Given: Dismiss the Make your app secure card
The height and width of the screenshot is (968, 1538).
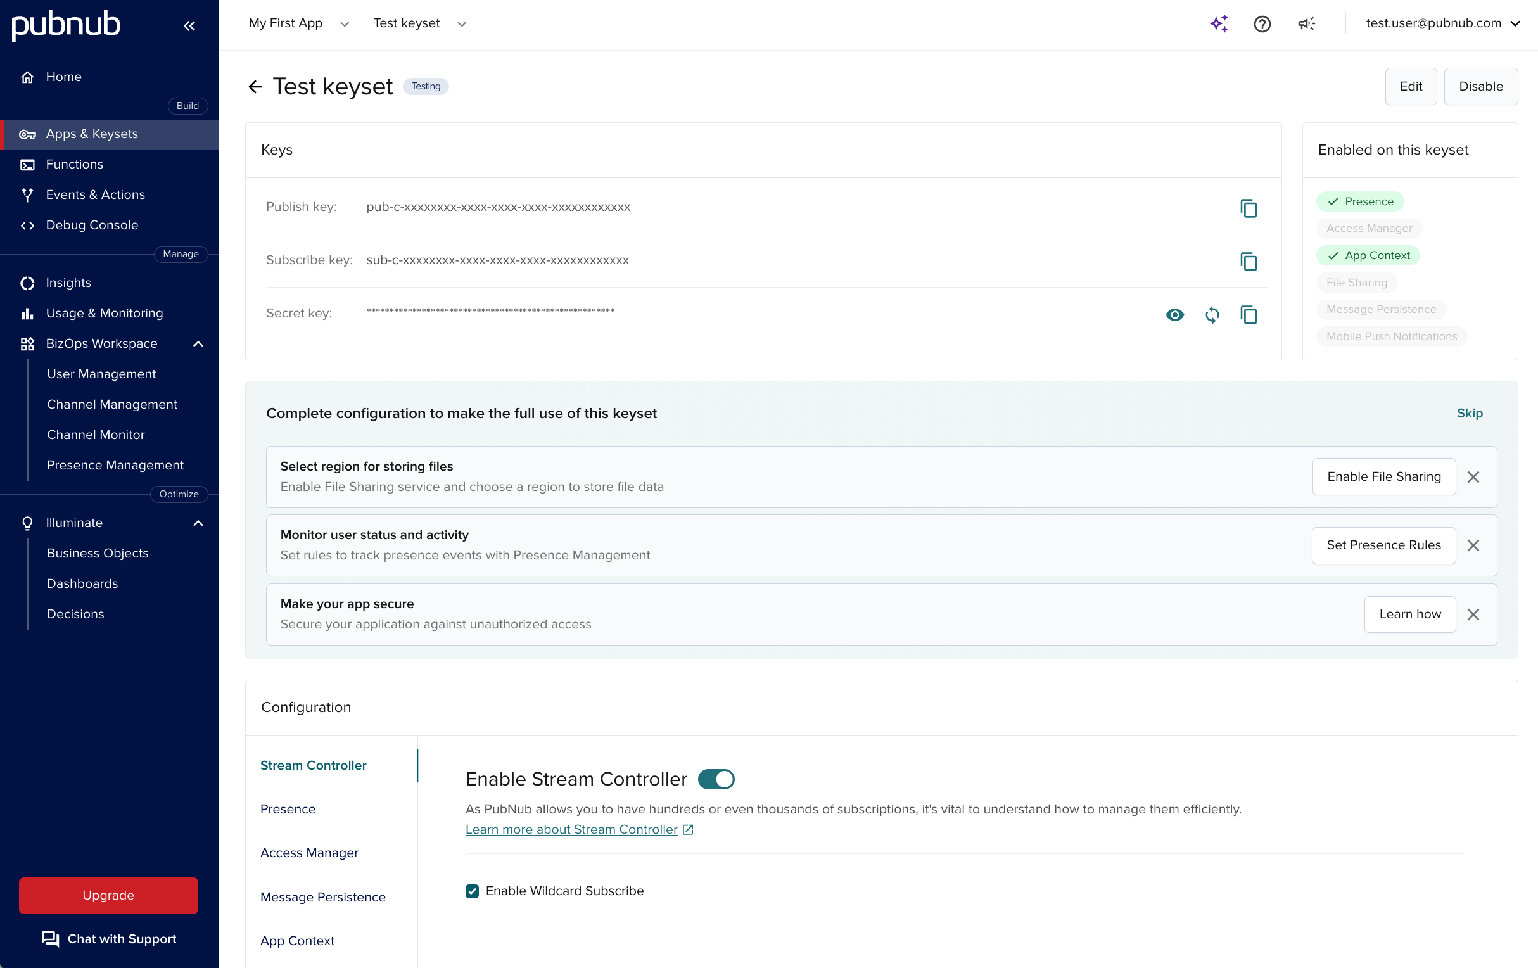Looking at the screenshot, I should pos(1473,614).
